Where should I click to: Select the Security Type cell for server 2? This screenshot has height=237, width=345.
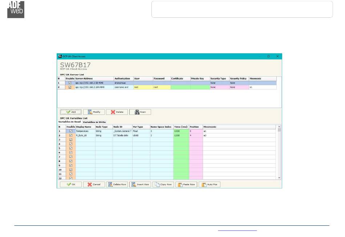coord(219,87)
